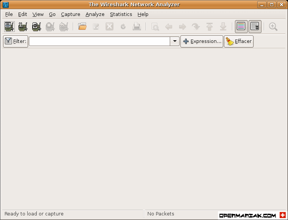Image resolution: width=288 pixels, height=220 pixels.
Task: Click the zoom in magnifier icon
Action: [x=273, y=27]
